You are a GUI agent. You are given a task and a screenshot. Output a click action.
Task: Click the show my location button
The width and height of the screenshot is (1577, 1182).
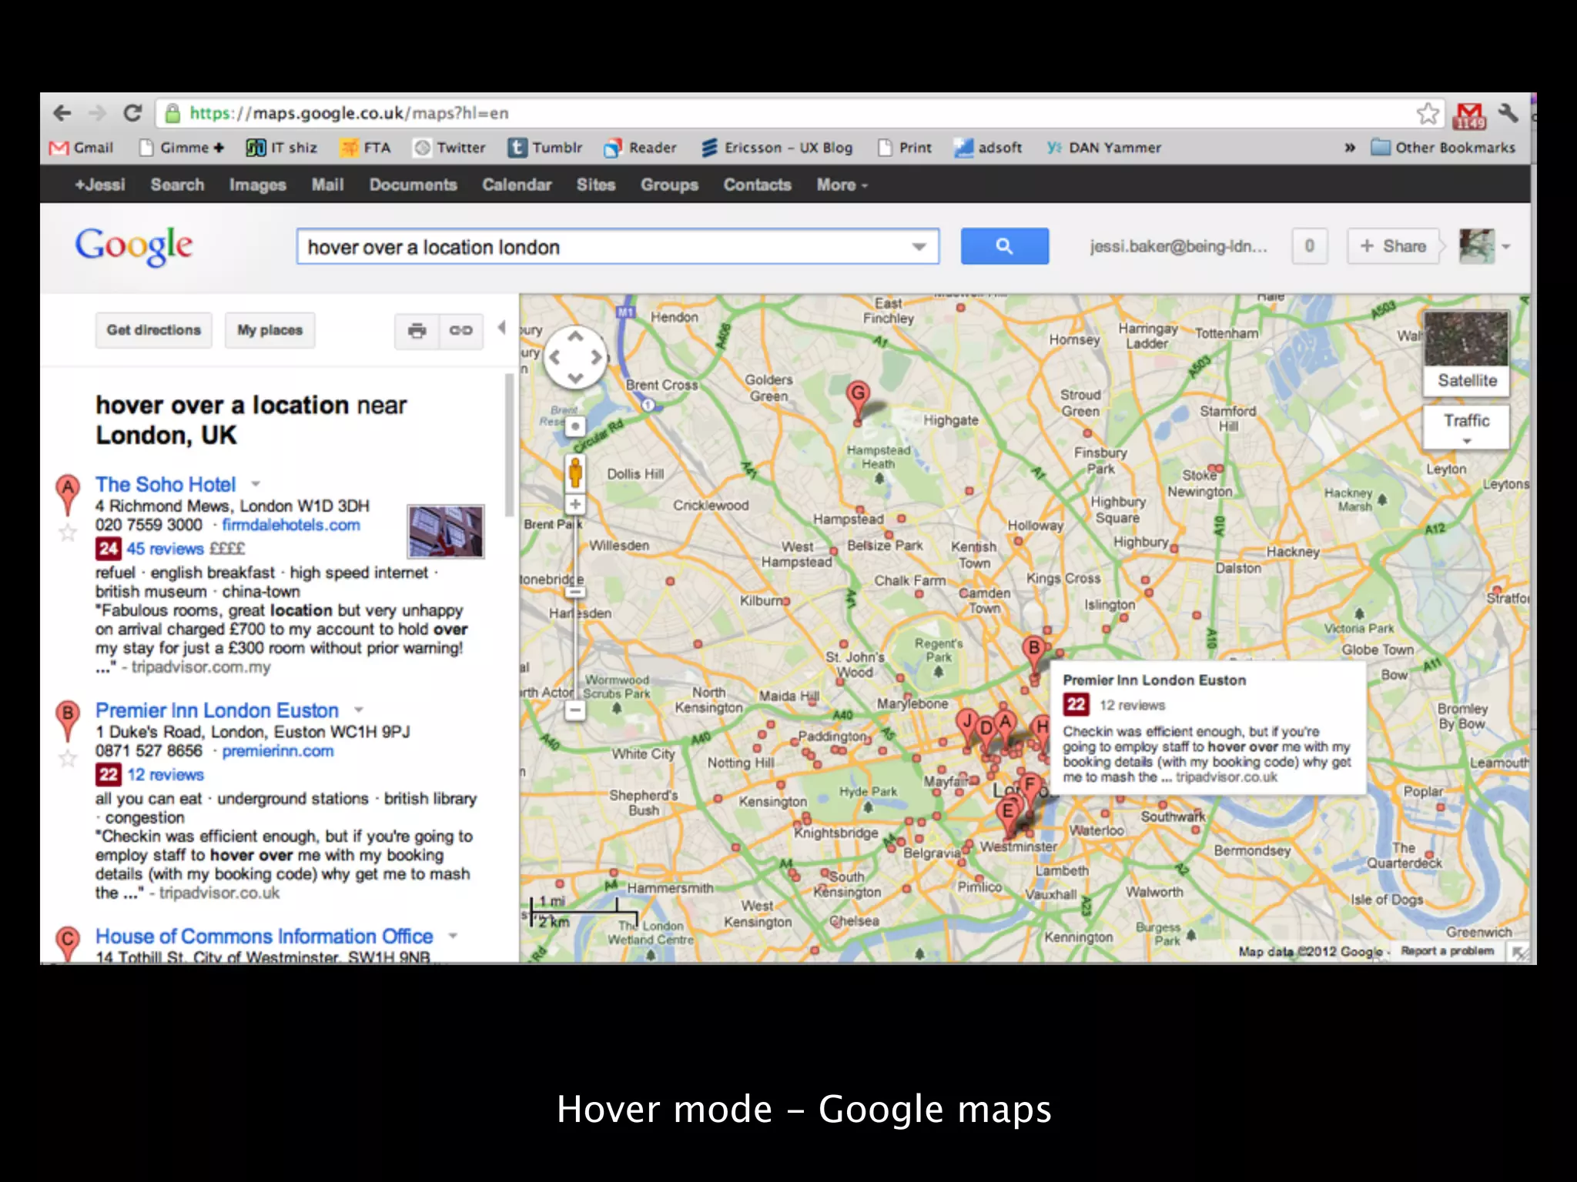click(x=575, y=426)
